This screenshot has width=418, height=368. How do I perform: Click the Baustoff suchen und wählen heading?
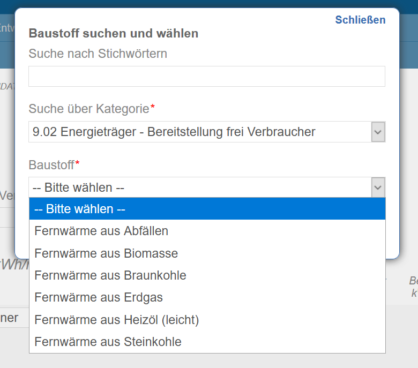click(x=113, y=34)
